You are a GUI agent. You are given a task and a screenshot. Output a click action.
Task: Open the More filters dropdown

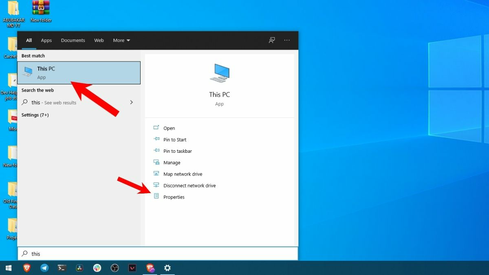[121, 40]
